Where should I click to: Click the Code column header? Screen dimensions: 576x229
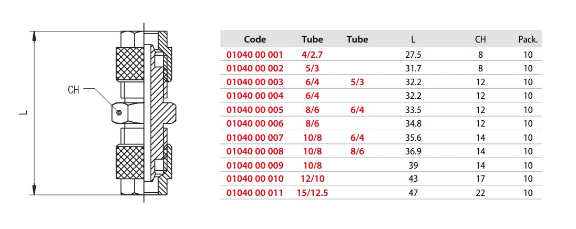pos(255,39)
